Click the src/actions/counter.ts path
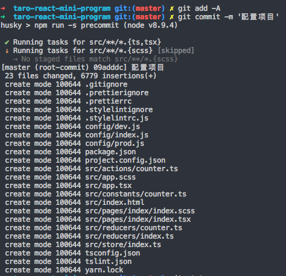The width and height of the screenshot is (286, 276). 132,169
